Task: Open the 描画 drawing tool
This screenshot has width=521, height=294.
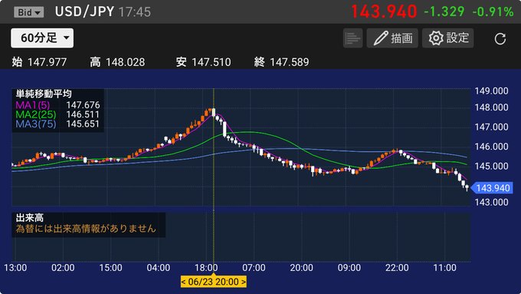Action: [392, 38]
